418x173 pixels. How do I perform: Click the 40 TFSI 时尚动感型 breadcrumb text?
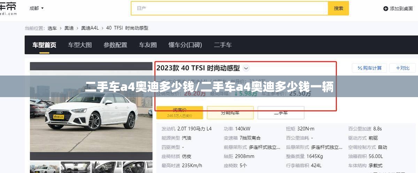tap(127, 28)
